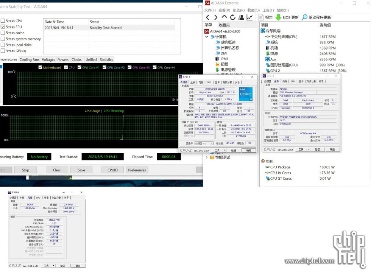Open the user icon in AIDA64 toolbar
The width and height of the screenshot is (371, 274).
241,17
